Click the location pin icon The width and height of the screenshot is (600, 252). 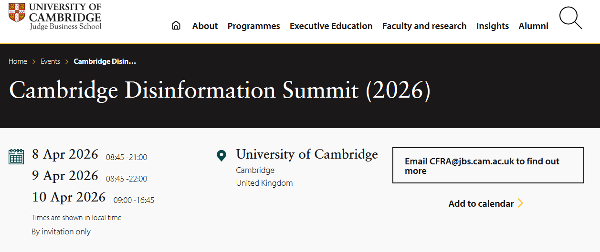(221, 155)
